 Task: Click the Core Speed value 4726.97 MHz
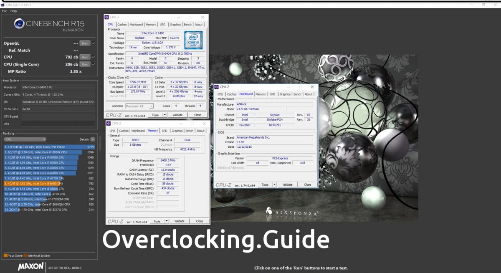(x=137, y=82)
